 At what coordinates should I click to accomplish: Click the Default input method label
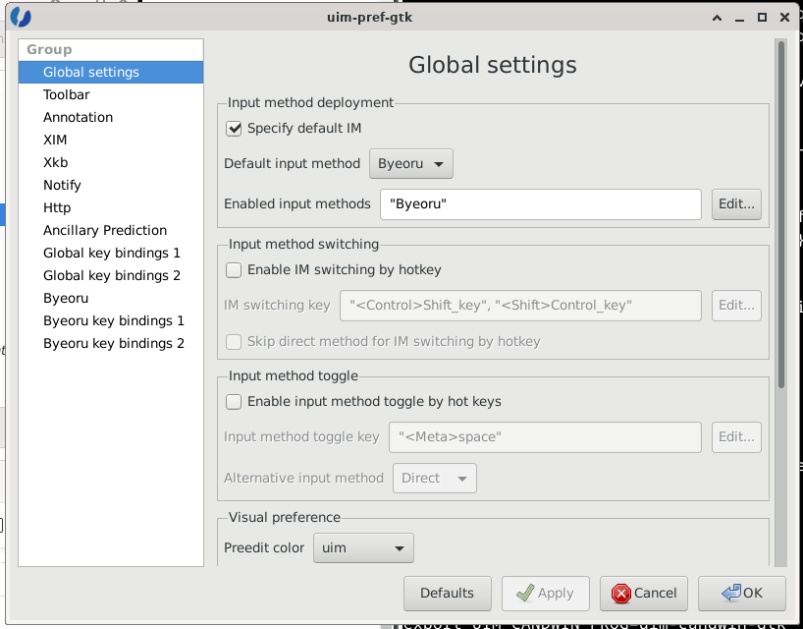292,163
